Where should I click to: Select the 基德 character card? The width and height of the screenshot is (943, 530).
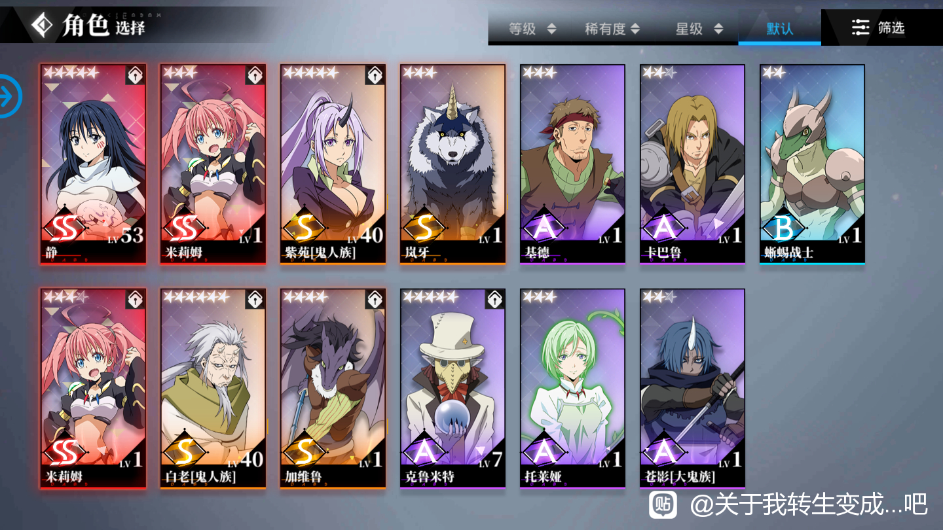pyautogui.click(x=572, y=164)
